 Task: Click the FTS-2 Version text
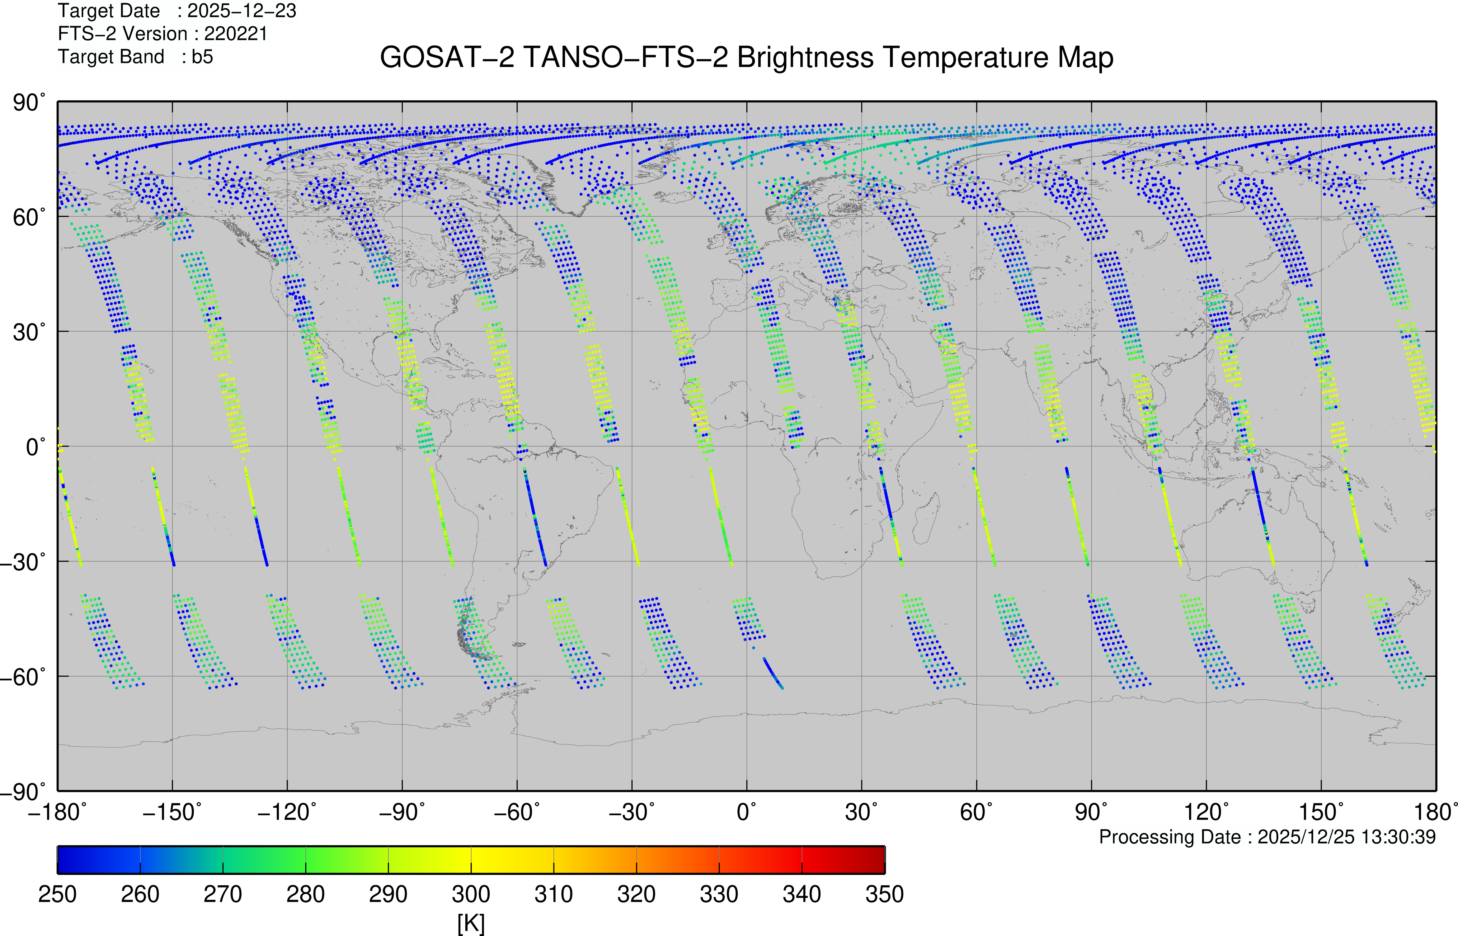pyautogui.click(x=163, y=33)
